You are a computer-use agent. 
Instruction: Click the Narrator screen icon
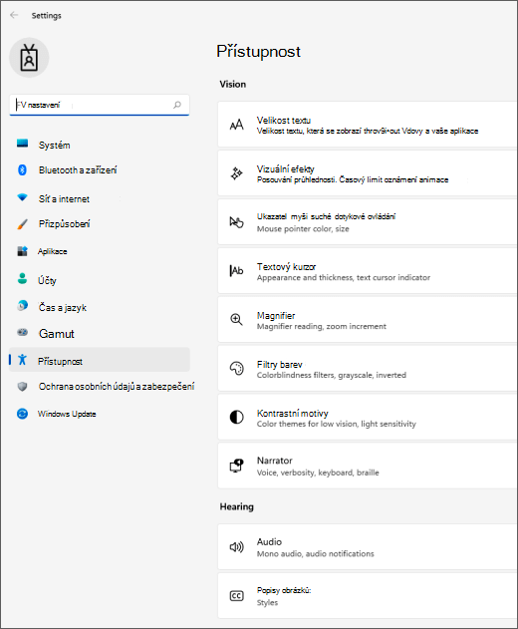(236, 466)
